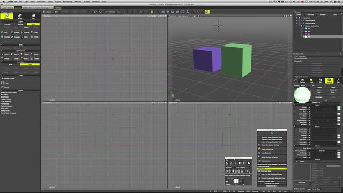Viewport: 343px width, 193px height.
Task: Toggle visibility eye of first Polygon Mesh
Action: pyautogui.click(x=297, y=20)
